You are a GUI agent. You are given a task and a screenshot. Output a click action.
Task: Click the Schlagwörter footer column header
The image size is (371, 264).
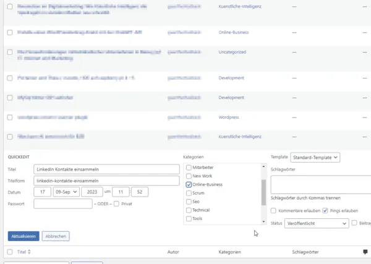pos(305,252)
